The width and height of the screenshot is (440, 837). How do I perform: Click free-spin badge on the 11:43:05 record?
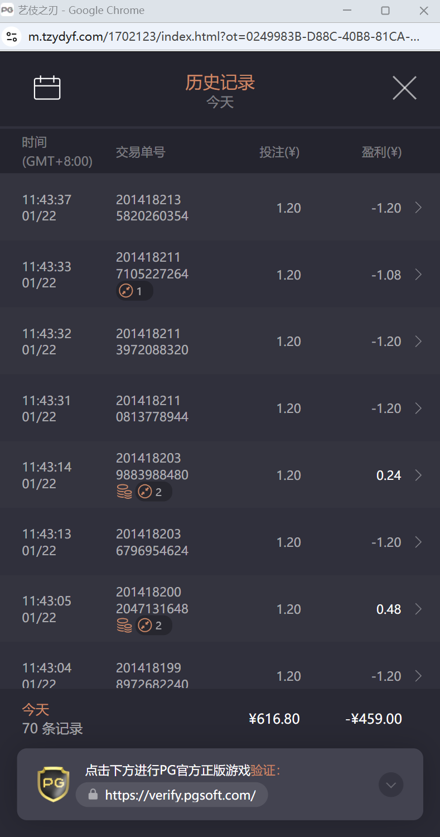(x=153, y=626)
